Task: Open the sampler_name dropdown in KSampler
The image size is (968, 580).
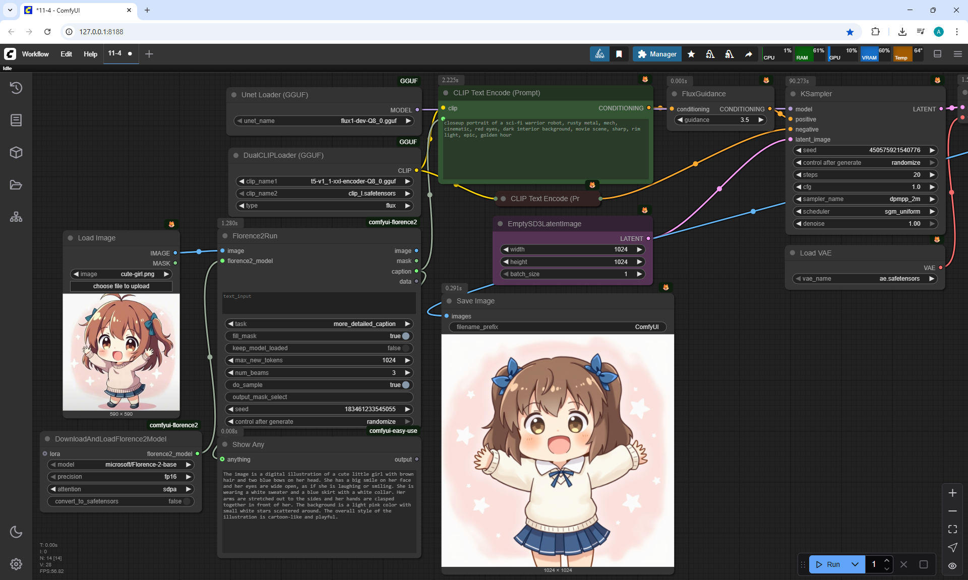Action: pos(865,199)
